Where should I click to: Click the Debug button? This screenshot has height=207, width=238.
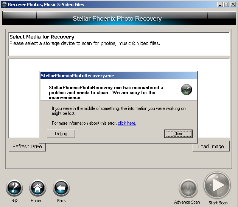(61, 134)
